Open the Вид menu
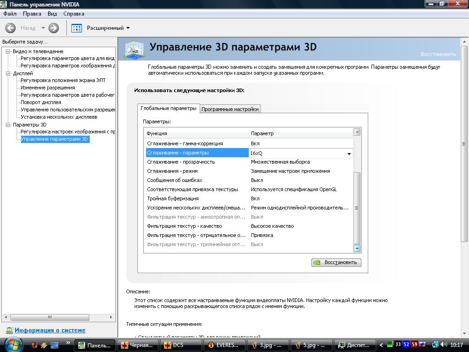 52,14
